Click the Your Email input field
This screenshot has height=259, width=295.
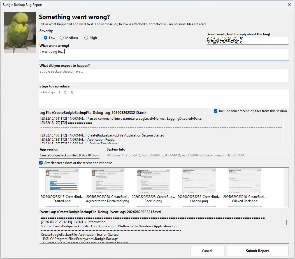point(248,41)
